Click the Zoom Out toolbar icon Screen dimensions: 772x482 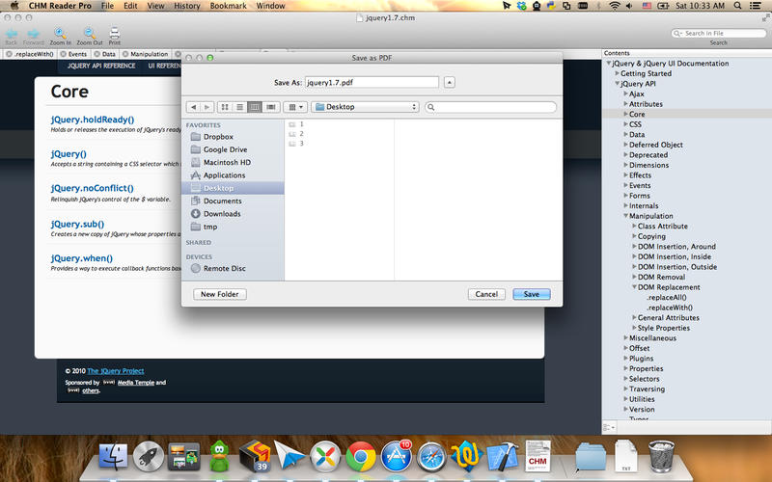[89, 35]
